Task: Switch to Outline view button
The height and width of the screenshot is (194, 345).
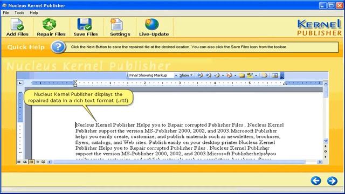Action: 37,162
